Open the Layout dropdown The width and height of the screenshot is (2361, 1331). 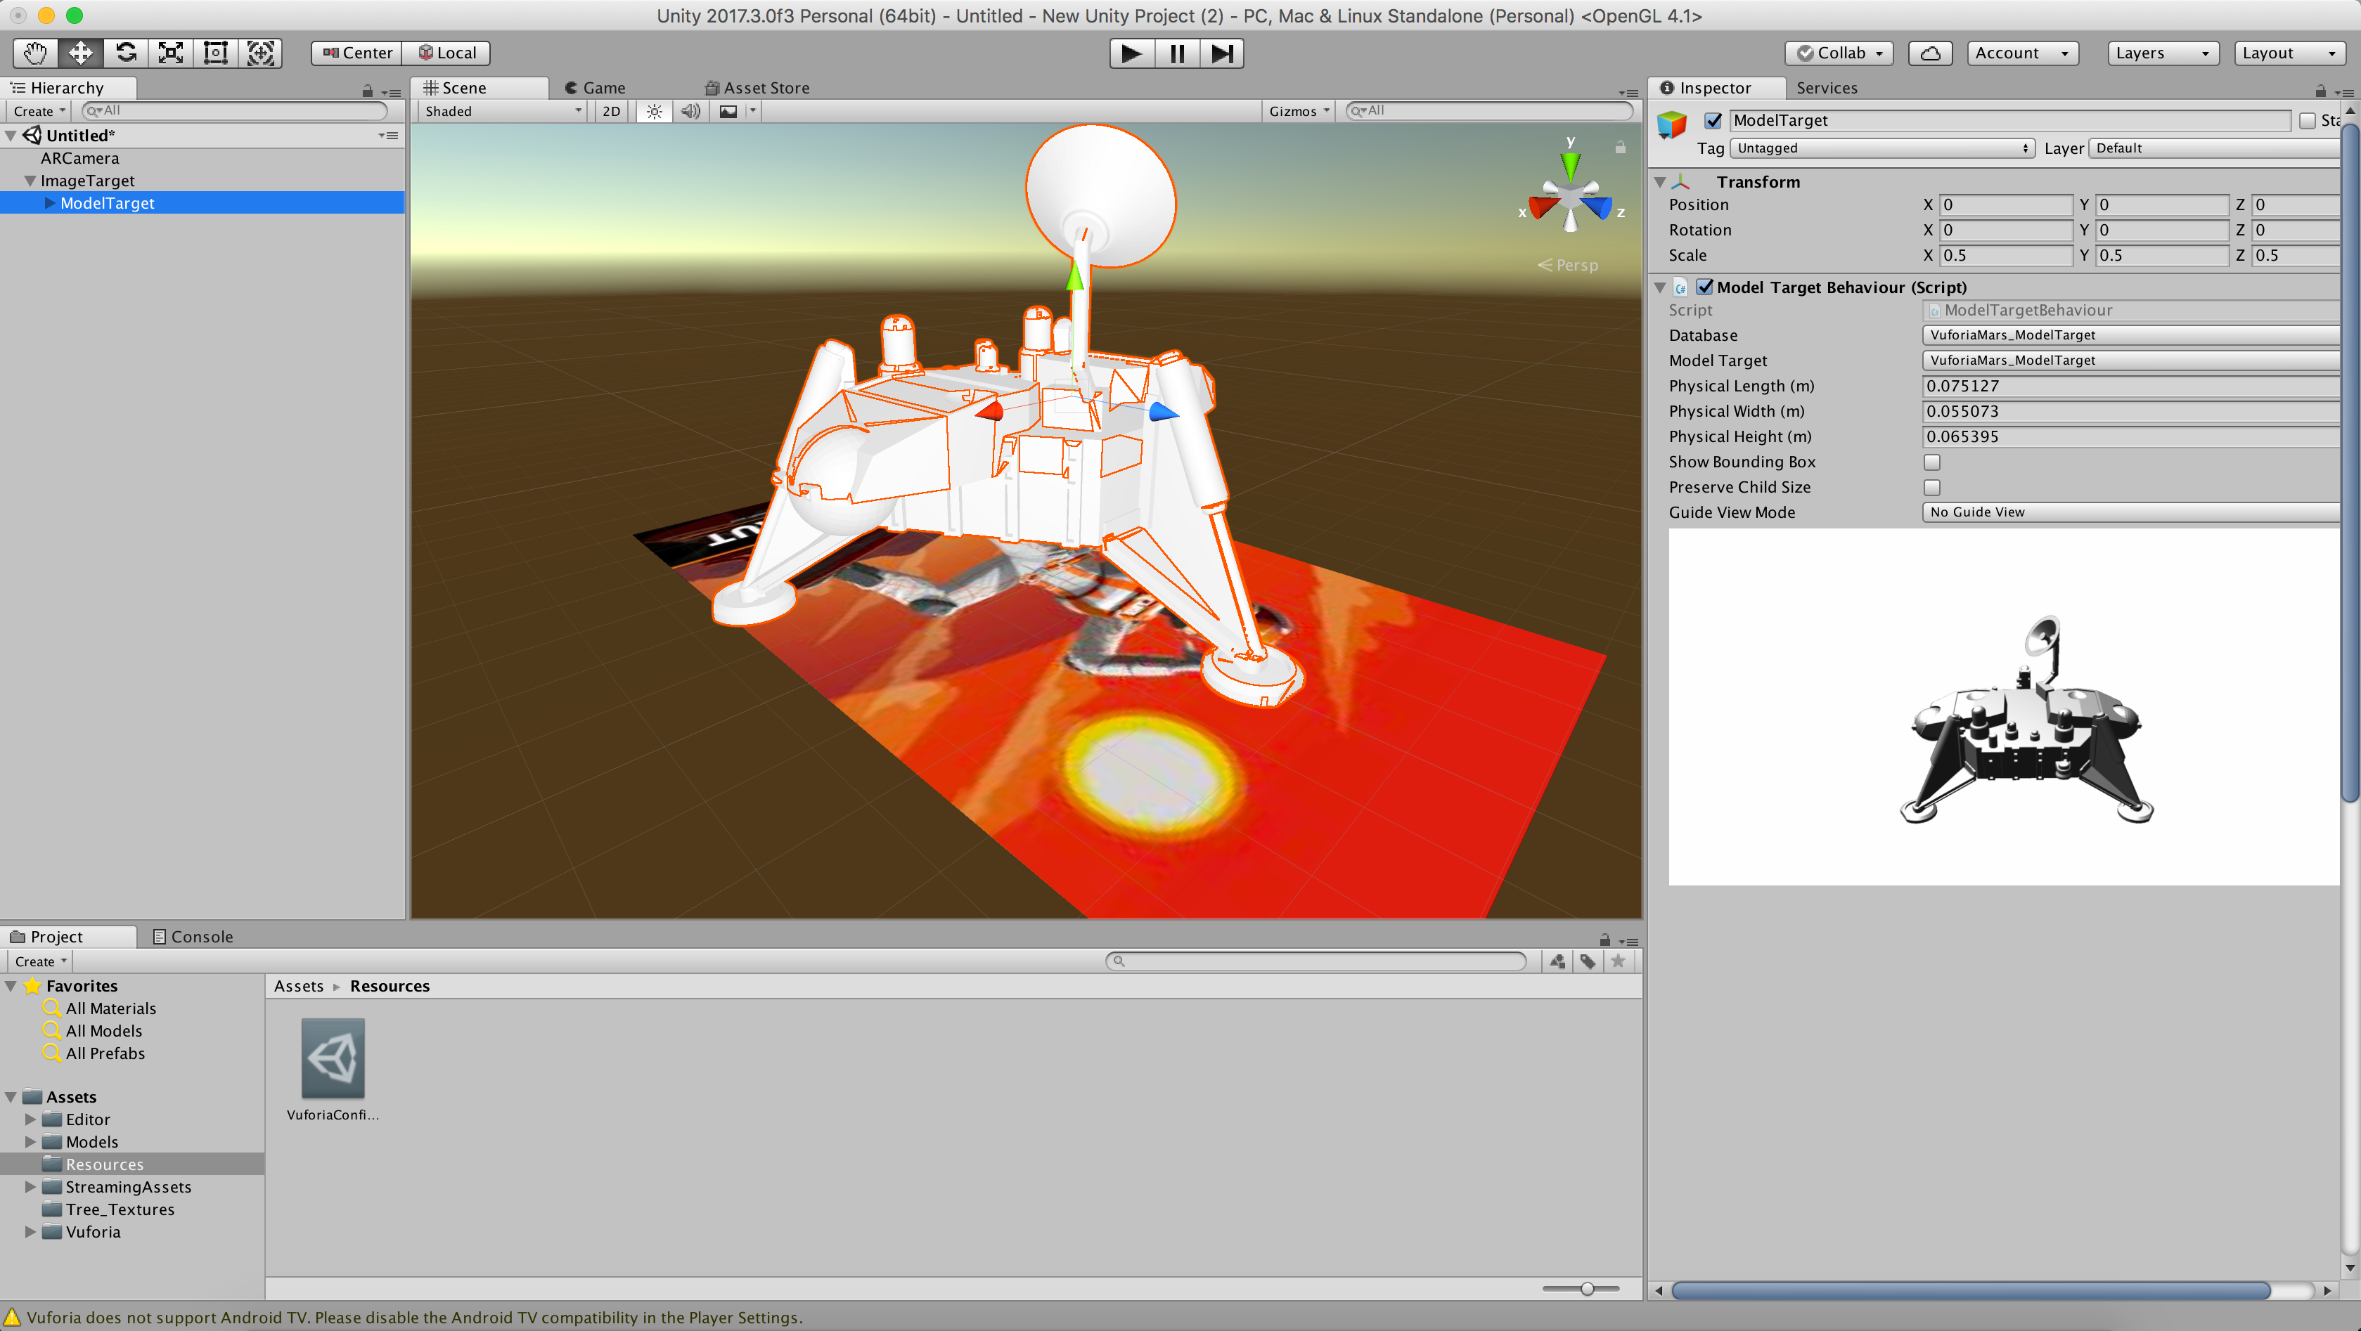(x=2289, y=53)
